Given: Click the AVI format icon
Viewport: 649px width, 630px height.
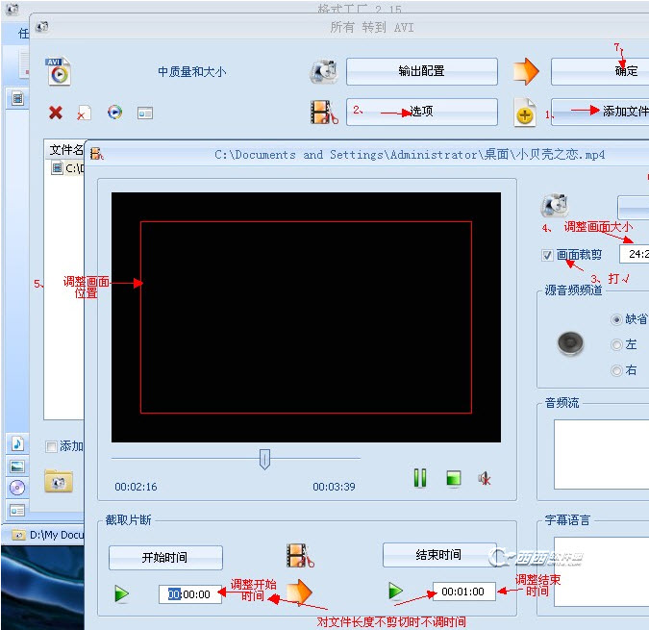Looking at the screenshot, I should coord(58,71).
